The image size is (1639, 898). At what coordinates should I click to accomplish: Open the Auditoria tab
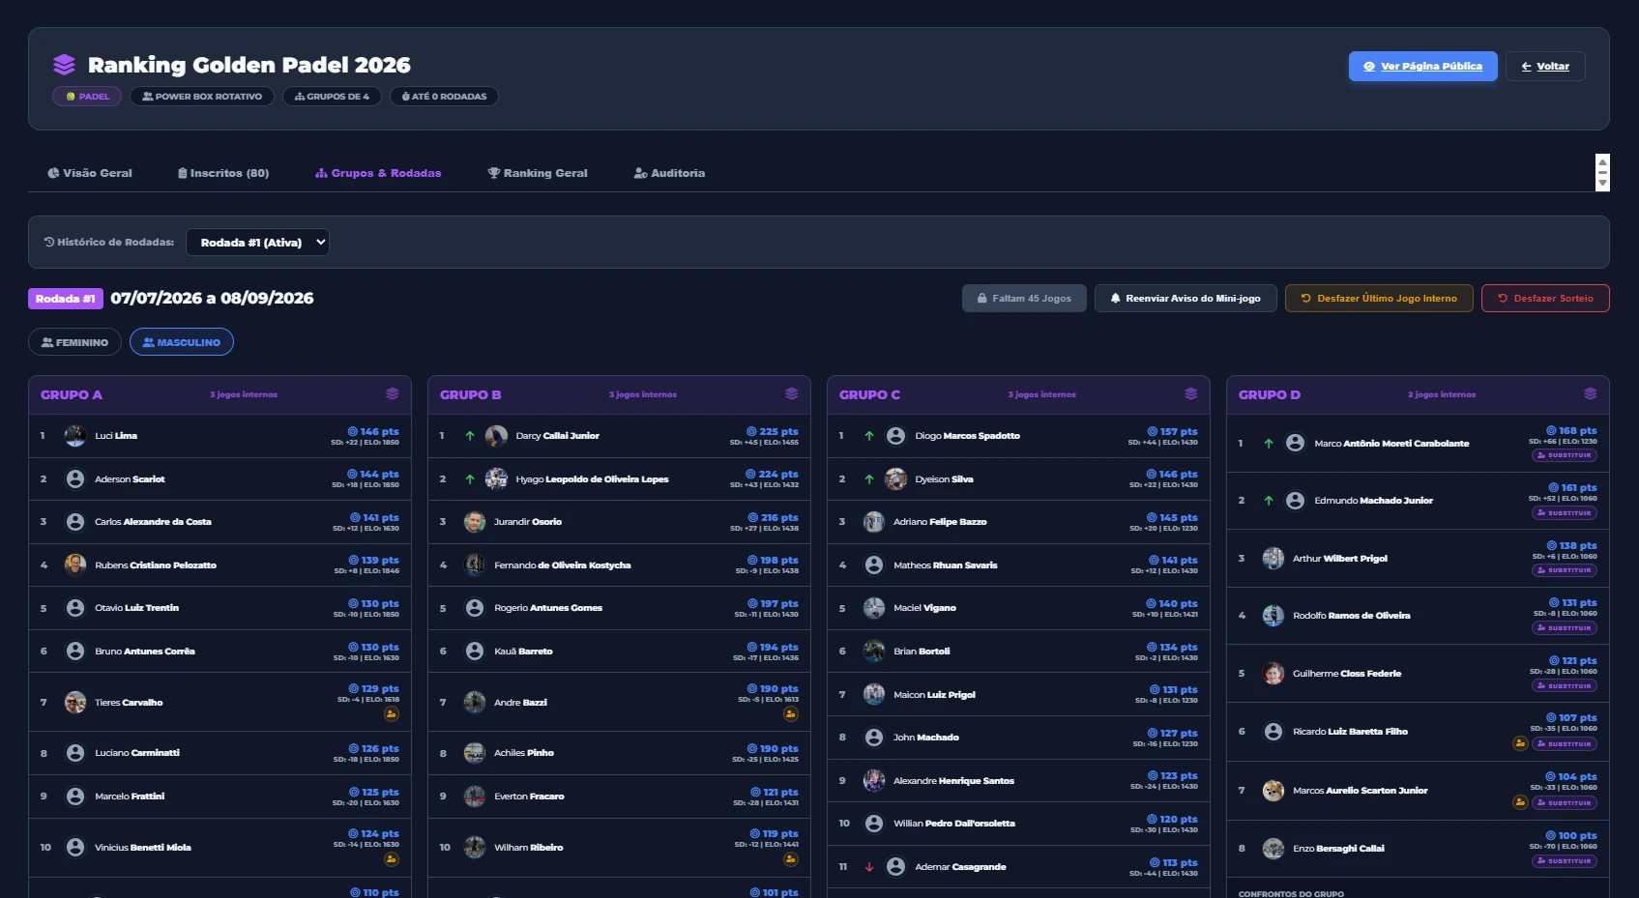pyautogui.click(x=669, y=173)
